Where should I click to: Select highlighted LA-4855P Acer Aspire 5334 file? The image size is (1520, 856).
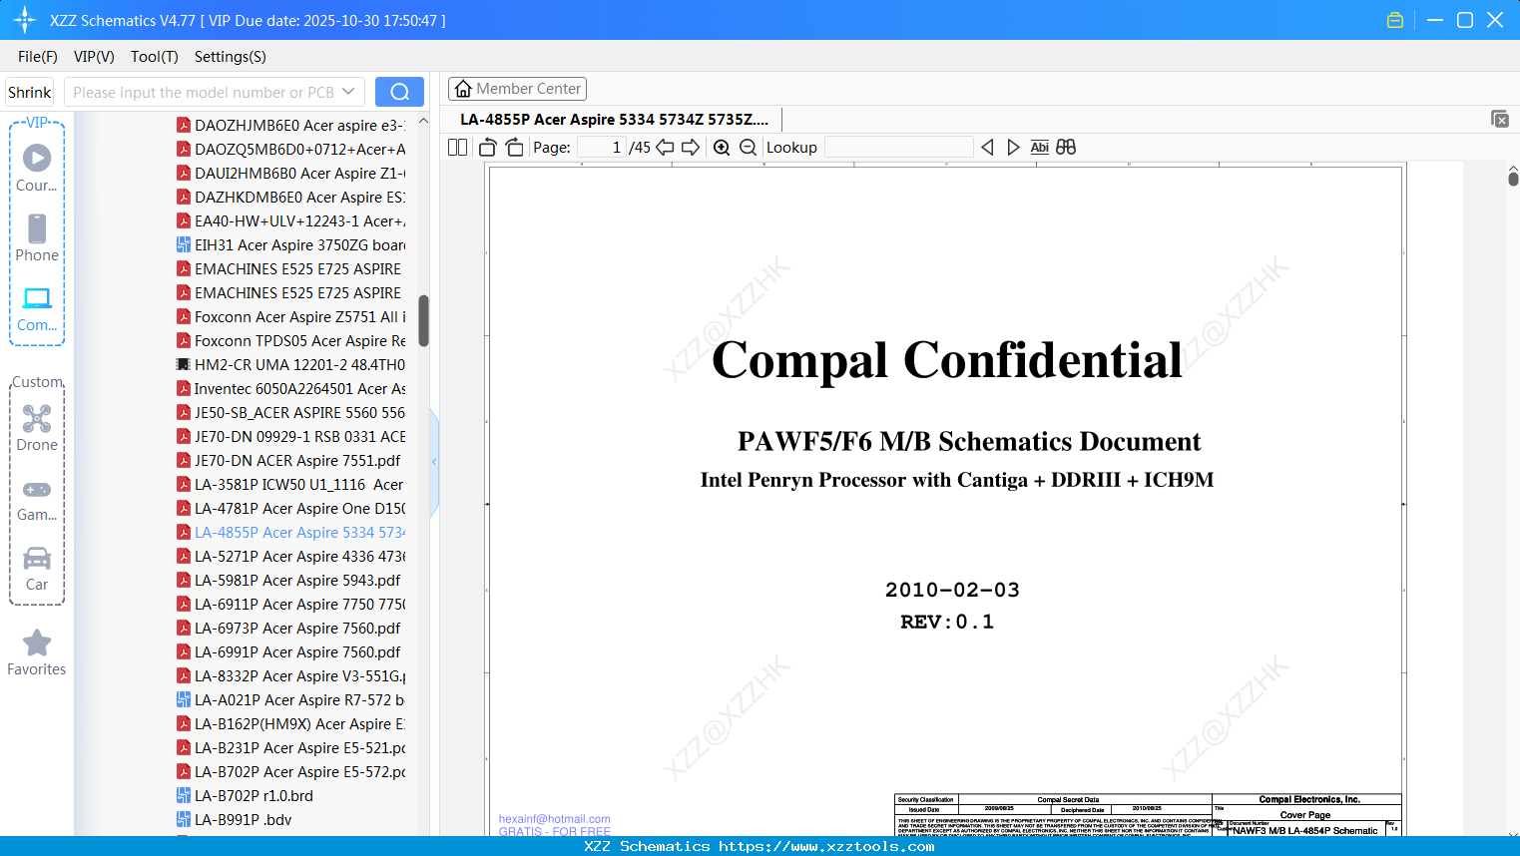pyautogui.click(x=290, y=533)
